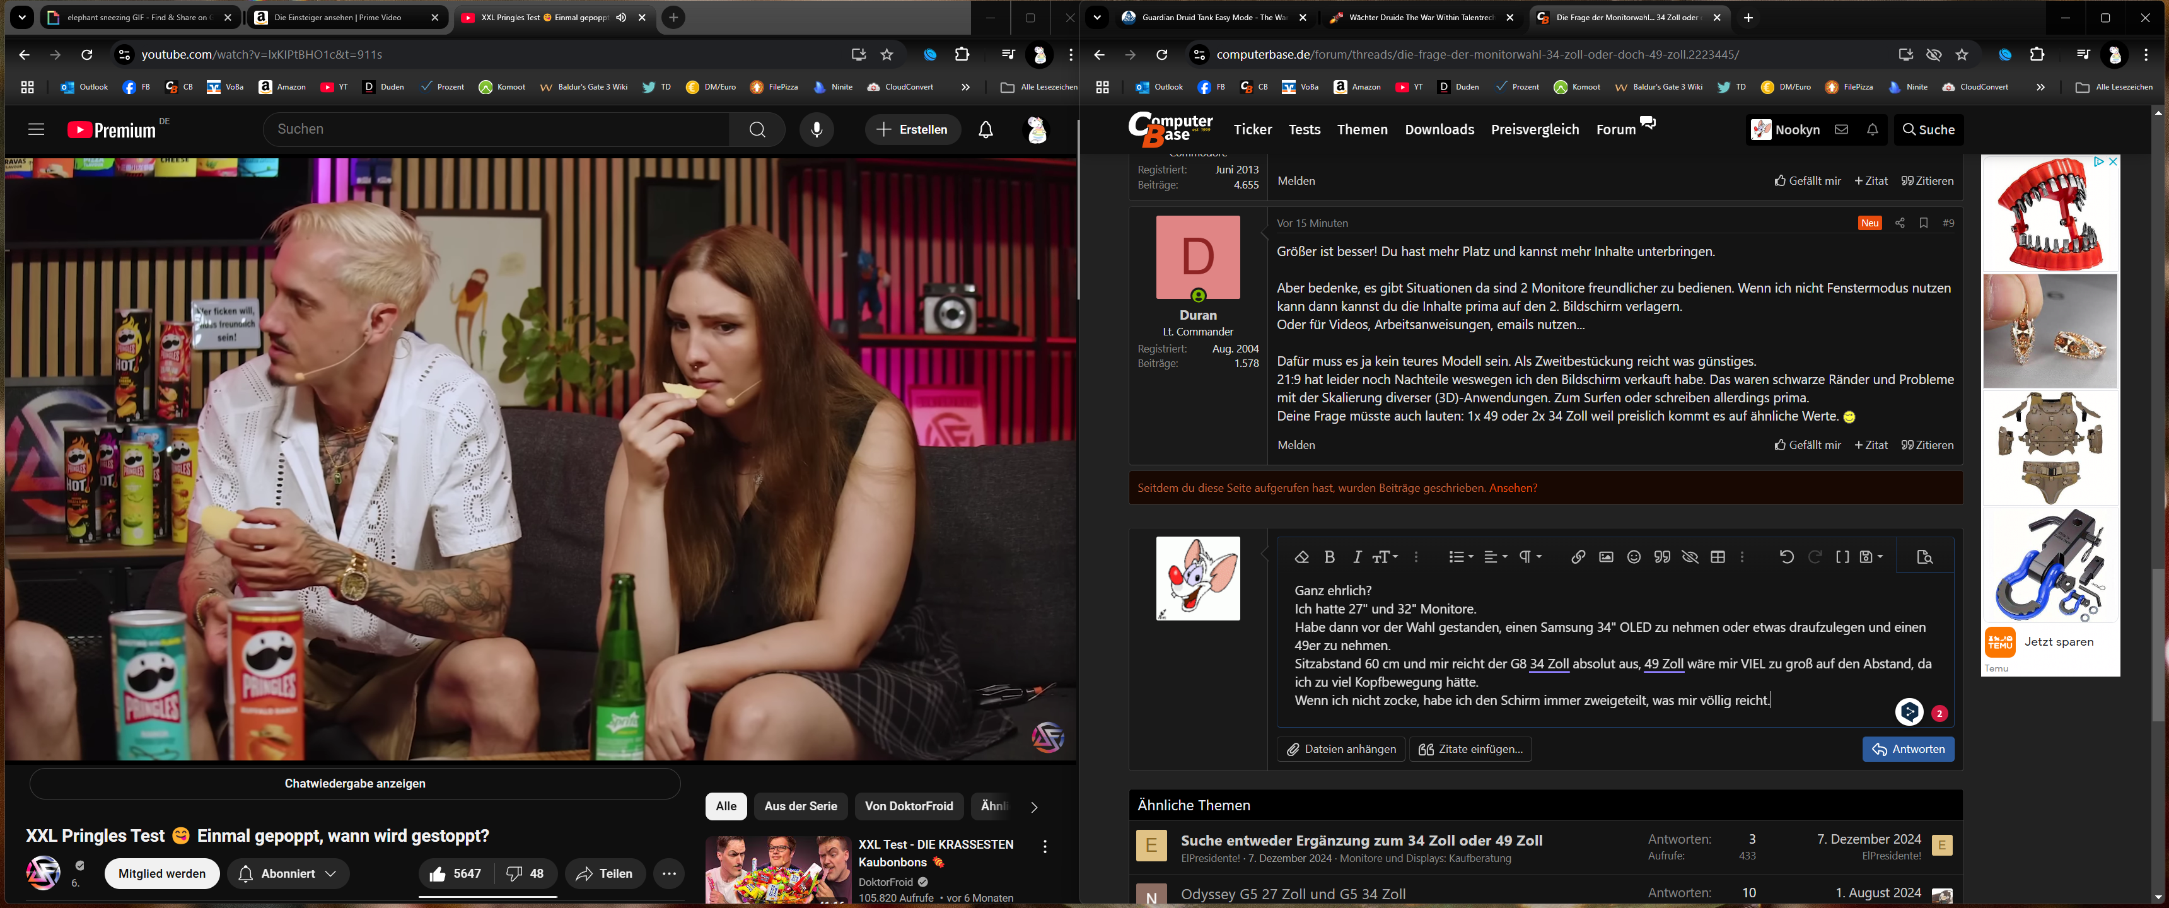Image resolution: width=2169 pixels, height=908 pixels.
Task: Bookmark post #9 from Duran
Action: [1923, 223]
